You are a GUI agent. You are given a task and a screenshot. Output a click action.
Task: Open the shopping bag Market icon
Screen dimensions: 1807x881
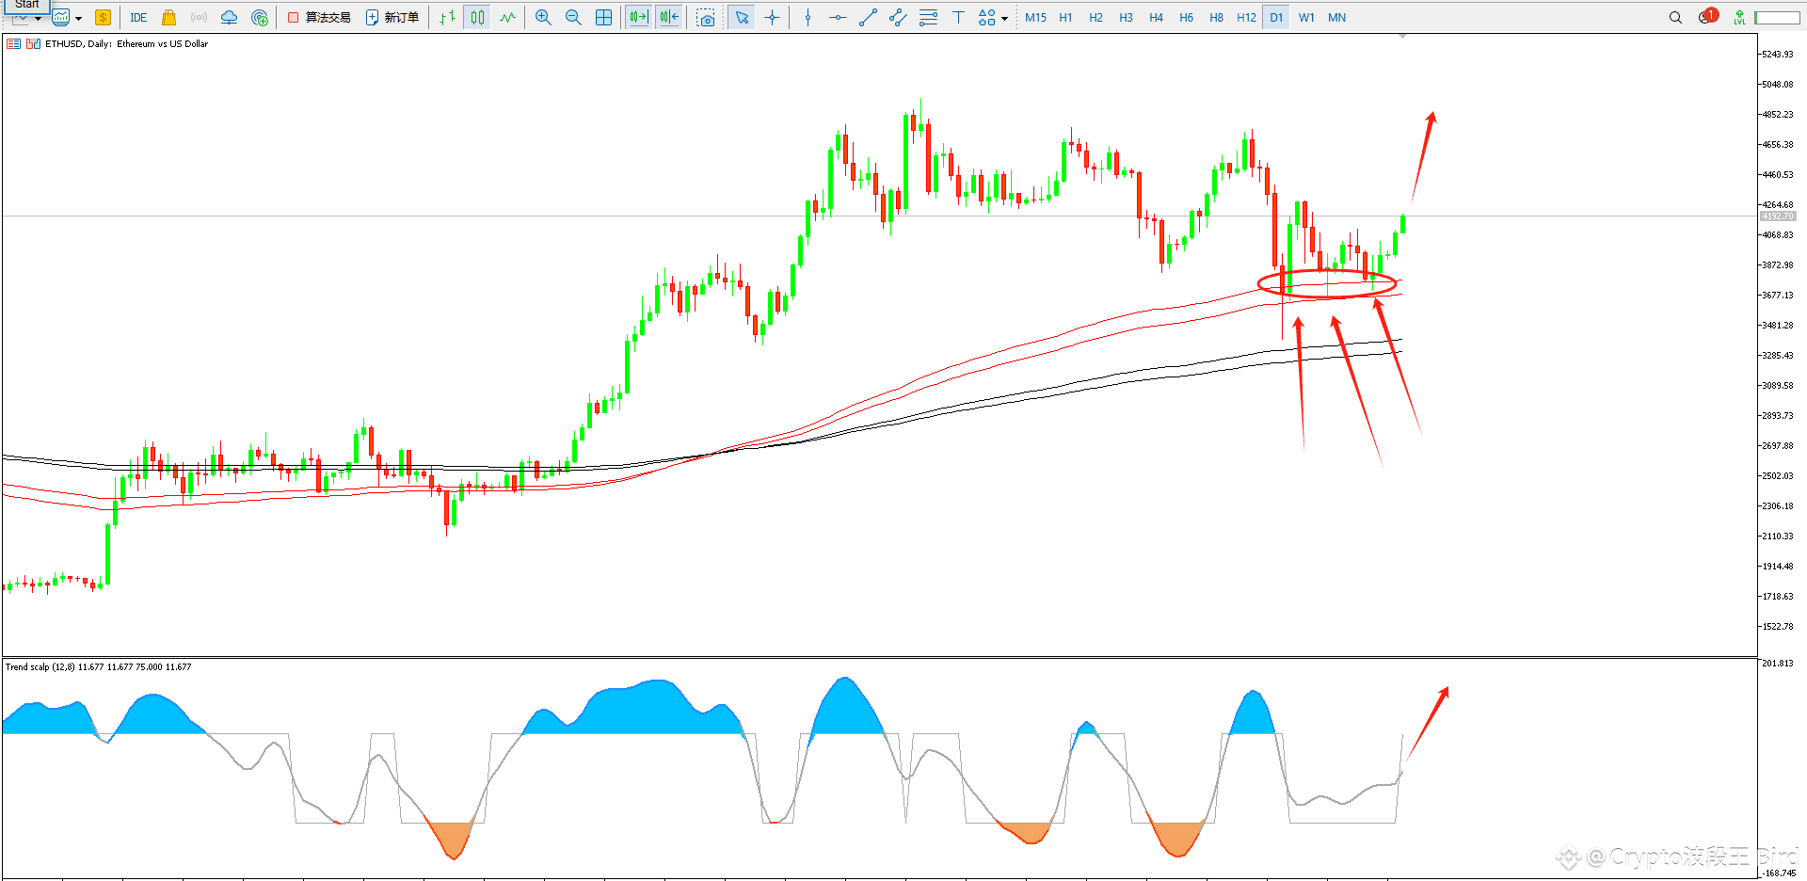point(168,18)
